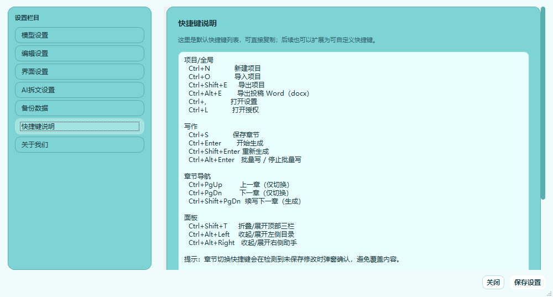Click the Ctrl+Shift+E 导出项目 line

(226, 85)
